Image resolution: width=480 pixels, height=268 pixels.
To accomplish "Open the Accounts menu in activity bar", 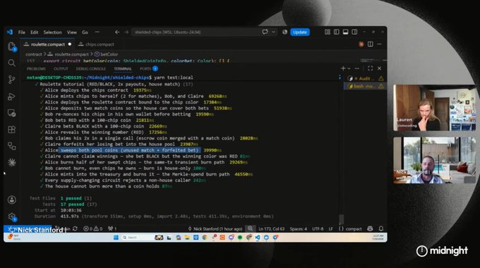I will pyautogui.click(x=11, y=200).
